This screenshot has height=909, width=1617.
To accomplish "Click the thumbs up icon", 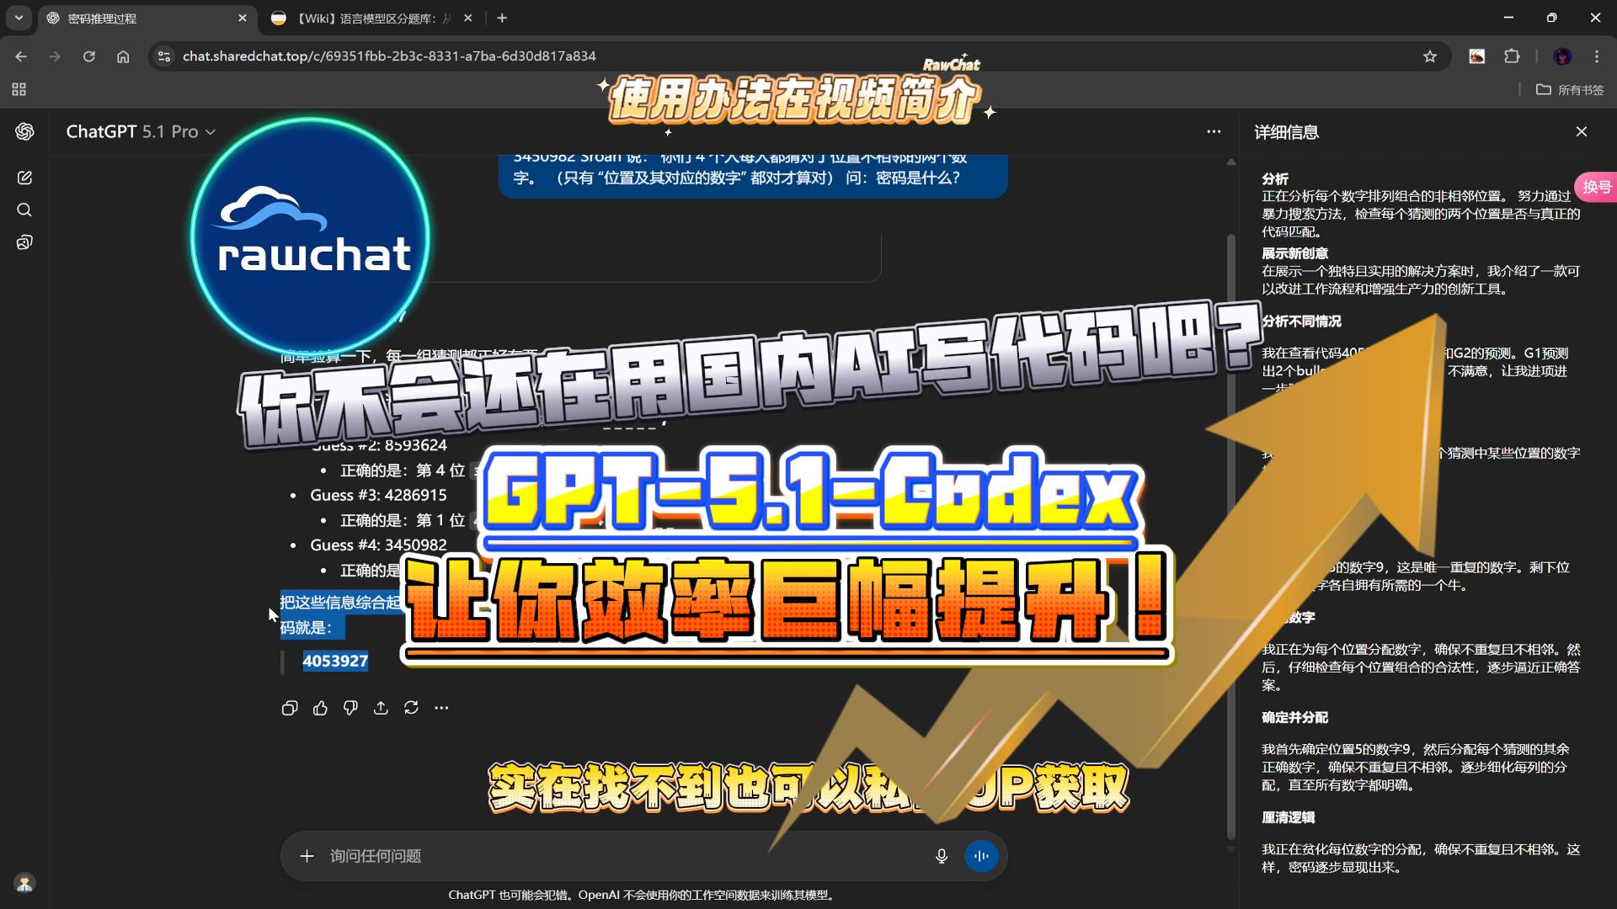I will click(320, 708).
